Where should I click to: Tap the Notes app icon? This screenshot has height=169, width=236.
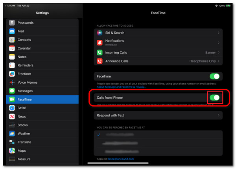(x=12, y=57)
